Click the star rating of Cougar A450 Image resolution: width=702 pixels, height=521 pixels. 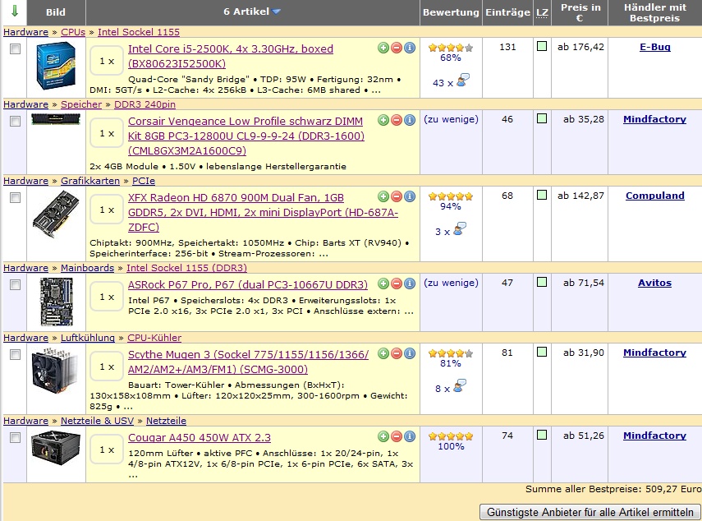[x=451, y=436]
